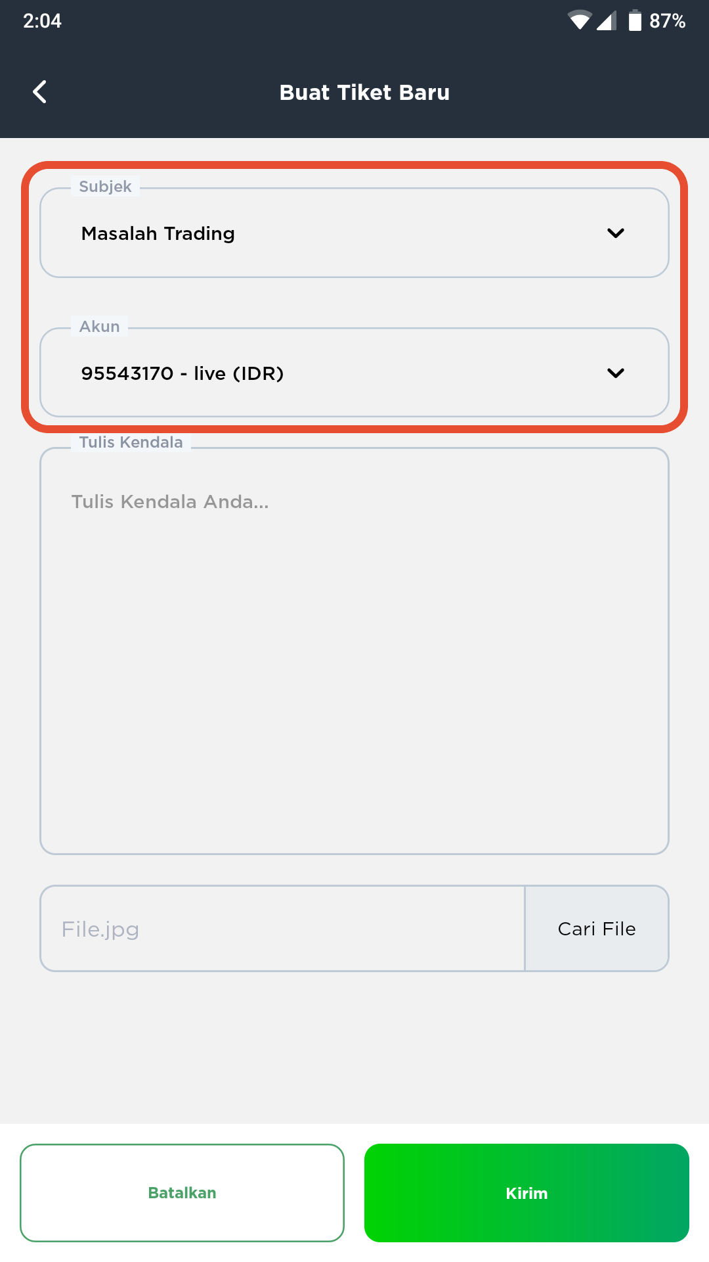Tap the Cari File button
This screenshot has height=1262, width=709.
click(597, 928)
